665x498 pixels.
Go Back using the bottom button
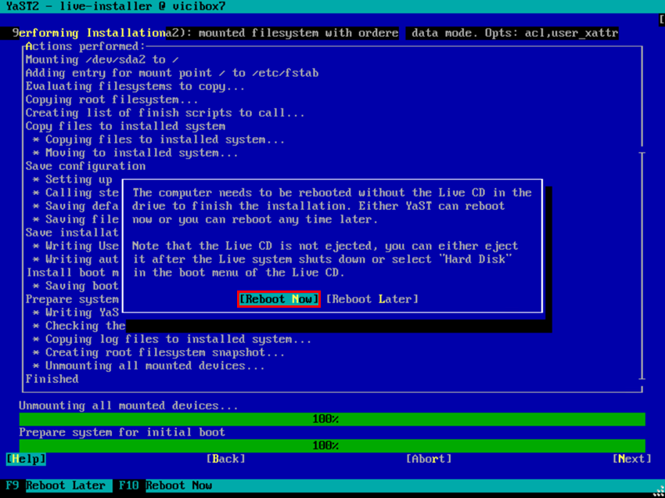[225, 459]
